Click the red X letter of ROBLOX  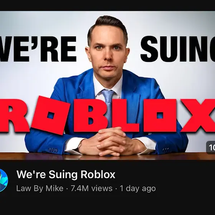[x=198, y=116]
